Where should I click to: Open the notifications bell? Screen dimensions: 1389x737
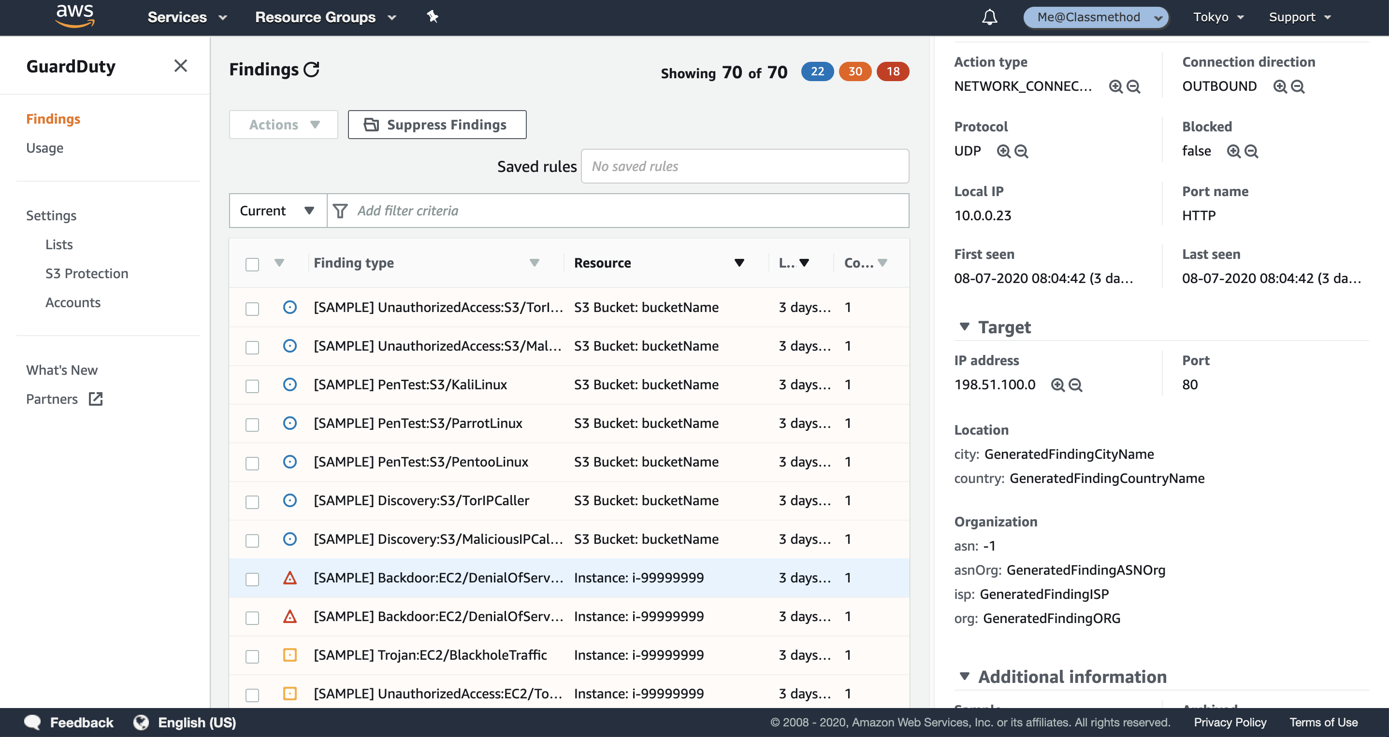989,17
